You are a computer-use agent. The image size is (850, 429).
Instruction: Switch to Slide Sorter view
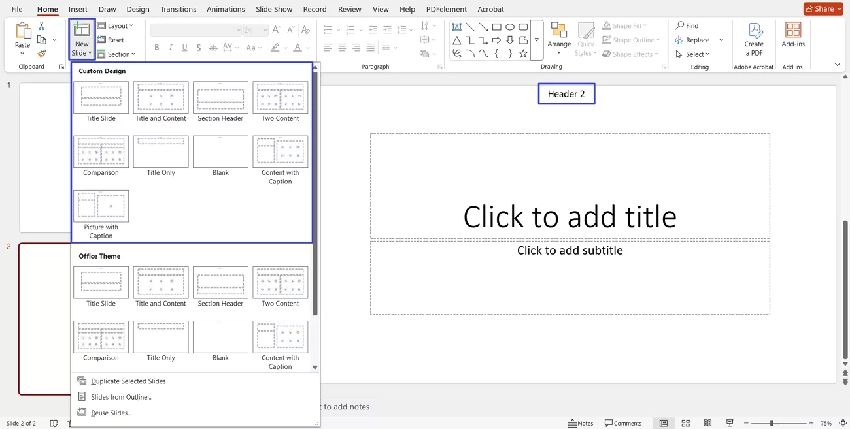(x=685, y=423)
